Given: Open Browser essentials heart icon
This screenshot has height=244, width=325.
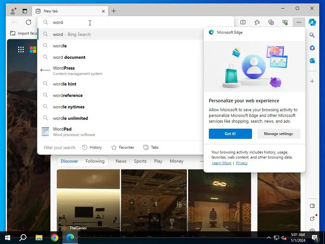Looking at the screenshot, I should (x=285, y=22).
